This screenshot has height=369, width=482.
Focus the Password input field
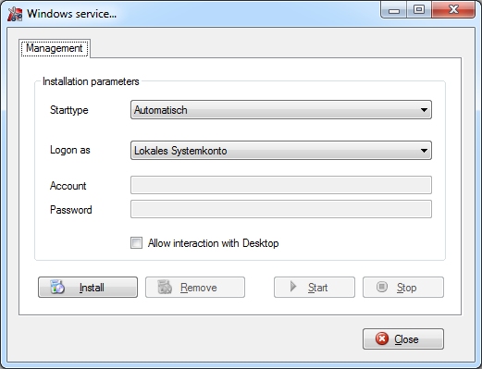281,209
